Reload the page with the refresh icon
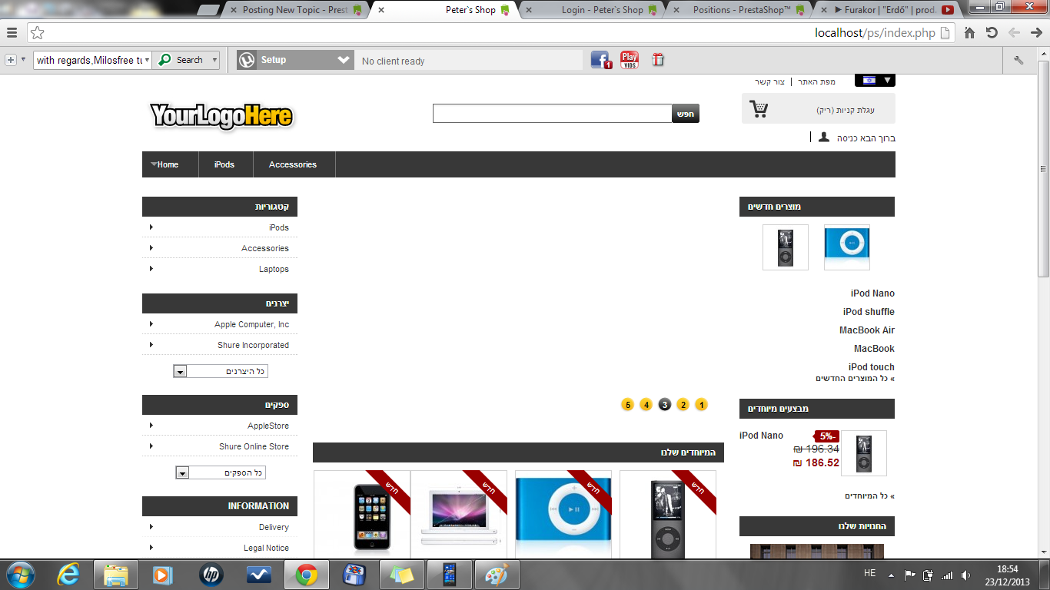 pyautogui.click(x=992, y=33)
